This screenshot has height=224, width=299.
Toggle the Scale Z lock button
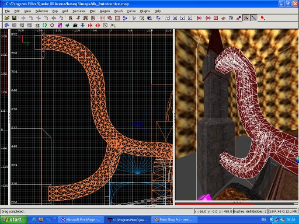click(x=190, y=18)
